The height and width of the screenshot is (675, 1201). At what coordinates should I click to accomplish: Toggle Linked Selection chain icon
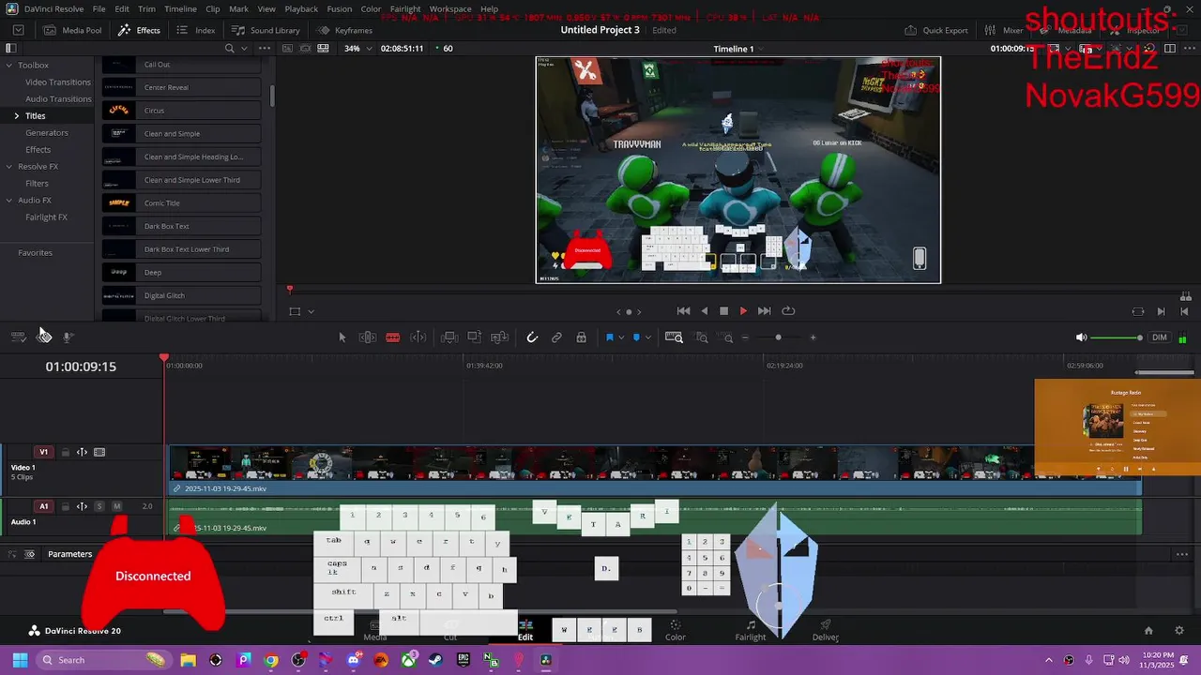556,337
